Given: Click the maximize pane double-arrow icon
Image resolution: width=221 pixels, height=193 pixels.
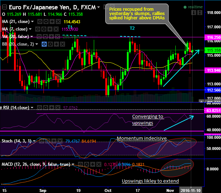Looking at the screenshot, I should tap(200, 13).
